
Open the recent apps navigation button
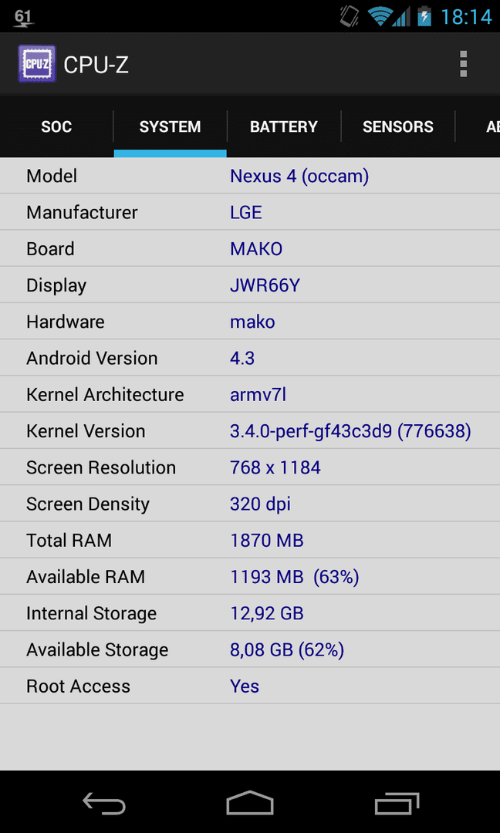click(x=397, y=803)
